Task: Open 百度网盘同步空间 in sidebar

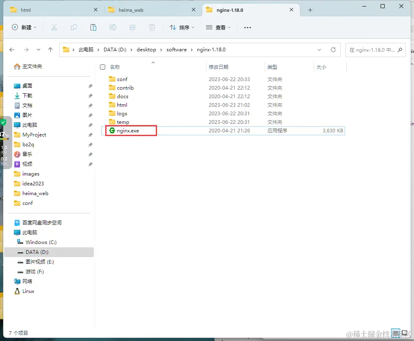Action: click(x=38, y=222)
